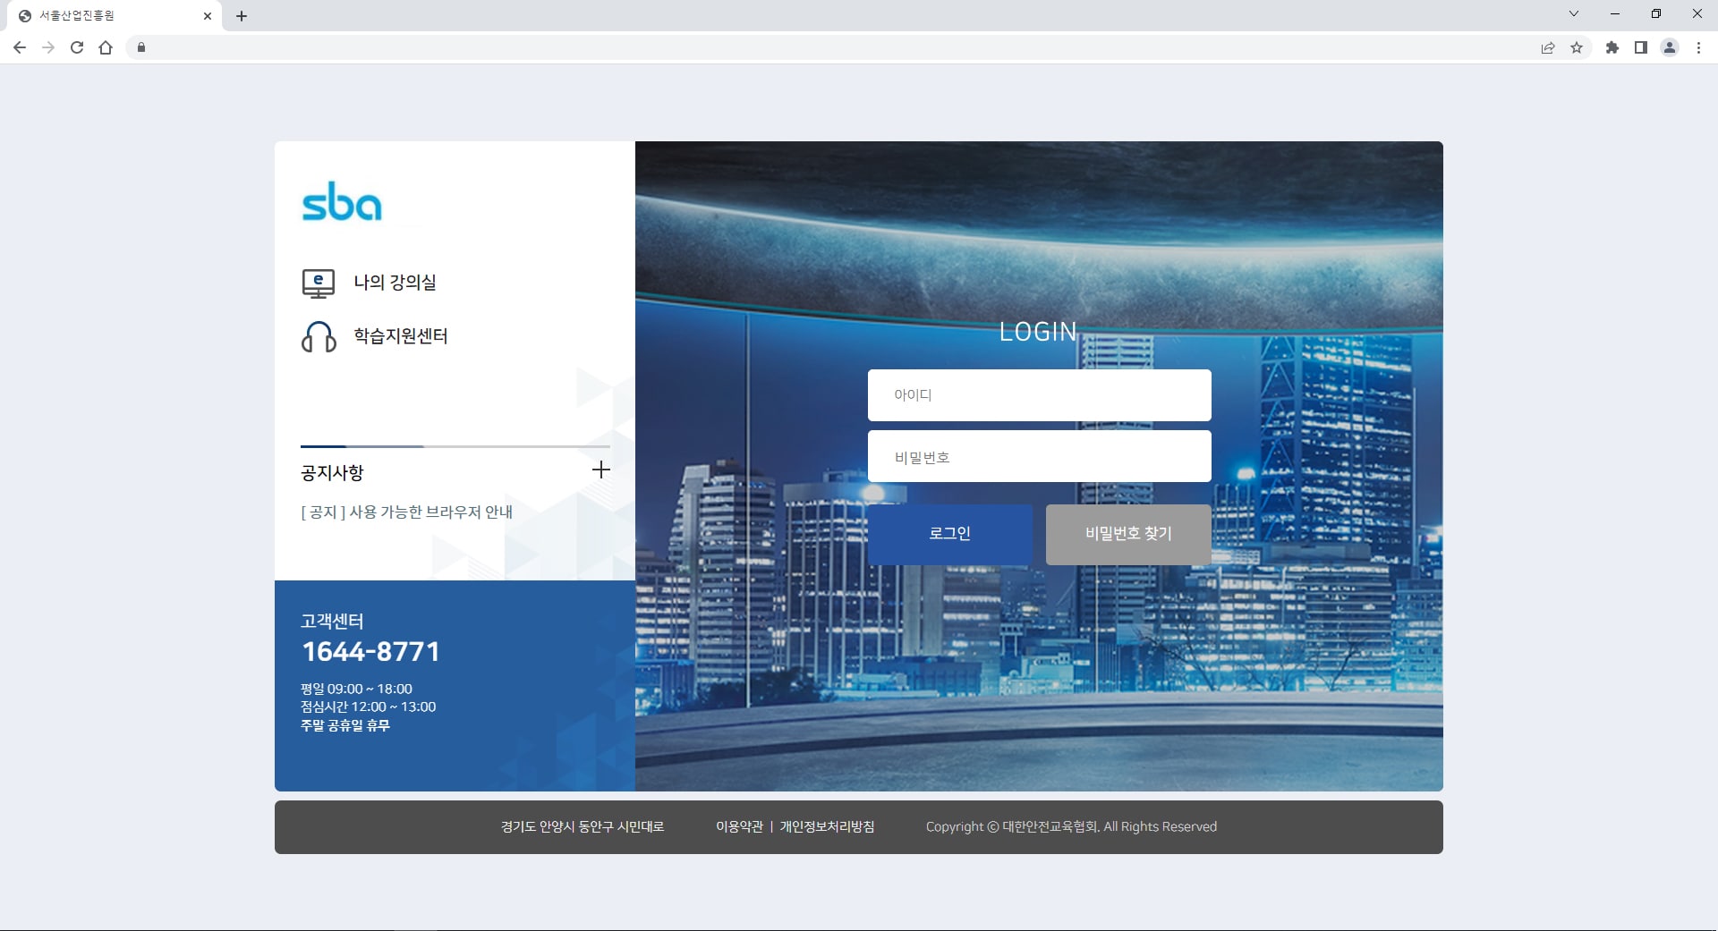1718x931 pixels.
Task: Expand 공지사항 with the plus icon
Action: coord(601,470)
